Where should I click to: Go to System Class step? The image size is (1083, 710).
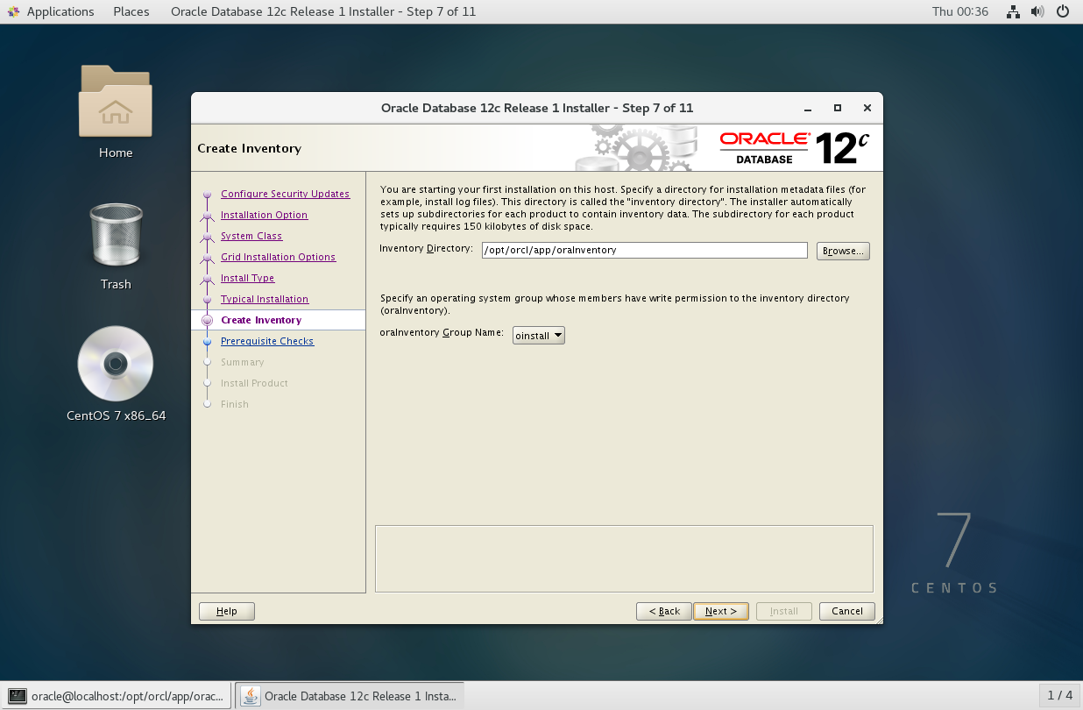pos(251,236)
